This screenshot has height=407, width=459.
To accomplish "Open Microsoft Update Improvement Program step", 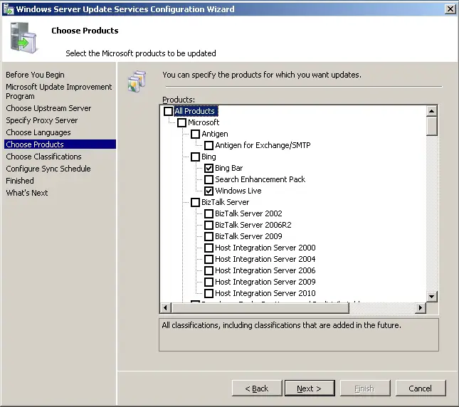I will pos(58,92).
